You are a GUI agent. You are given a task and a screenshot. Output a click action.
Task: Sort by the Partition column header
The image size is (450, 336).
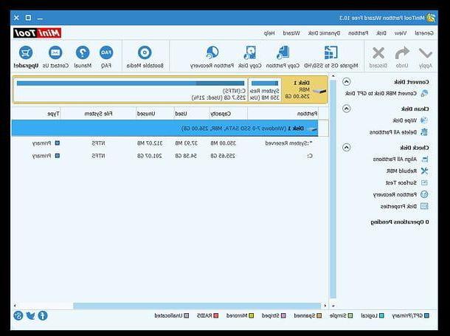point(283,114)
